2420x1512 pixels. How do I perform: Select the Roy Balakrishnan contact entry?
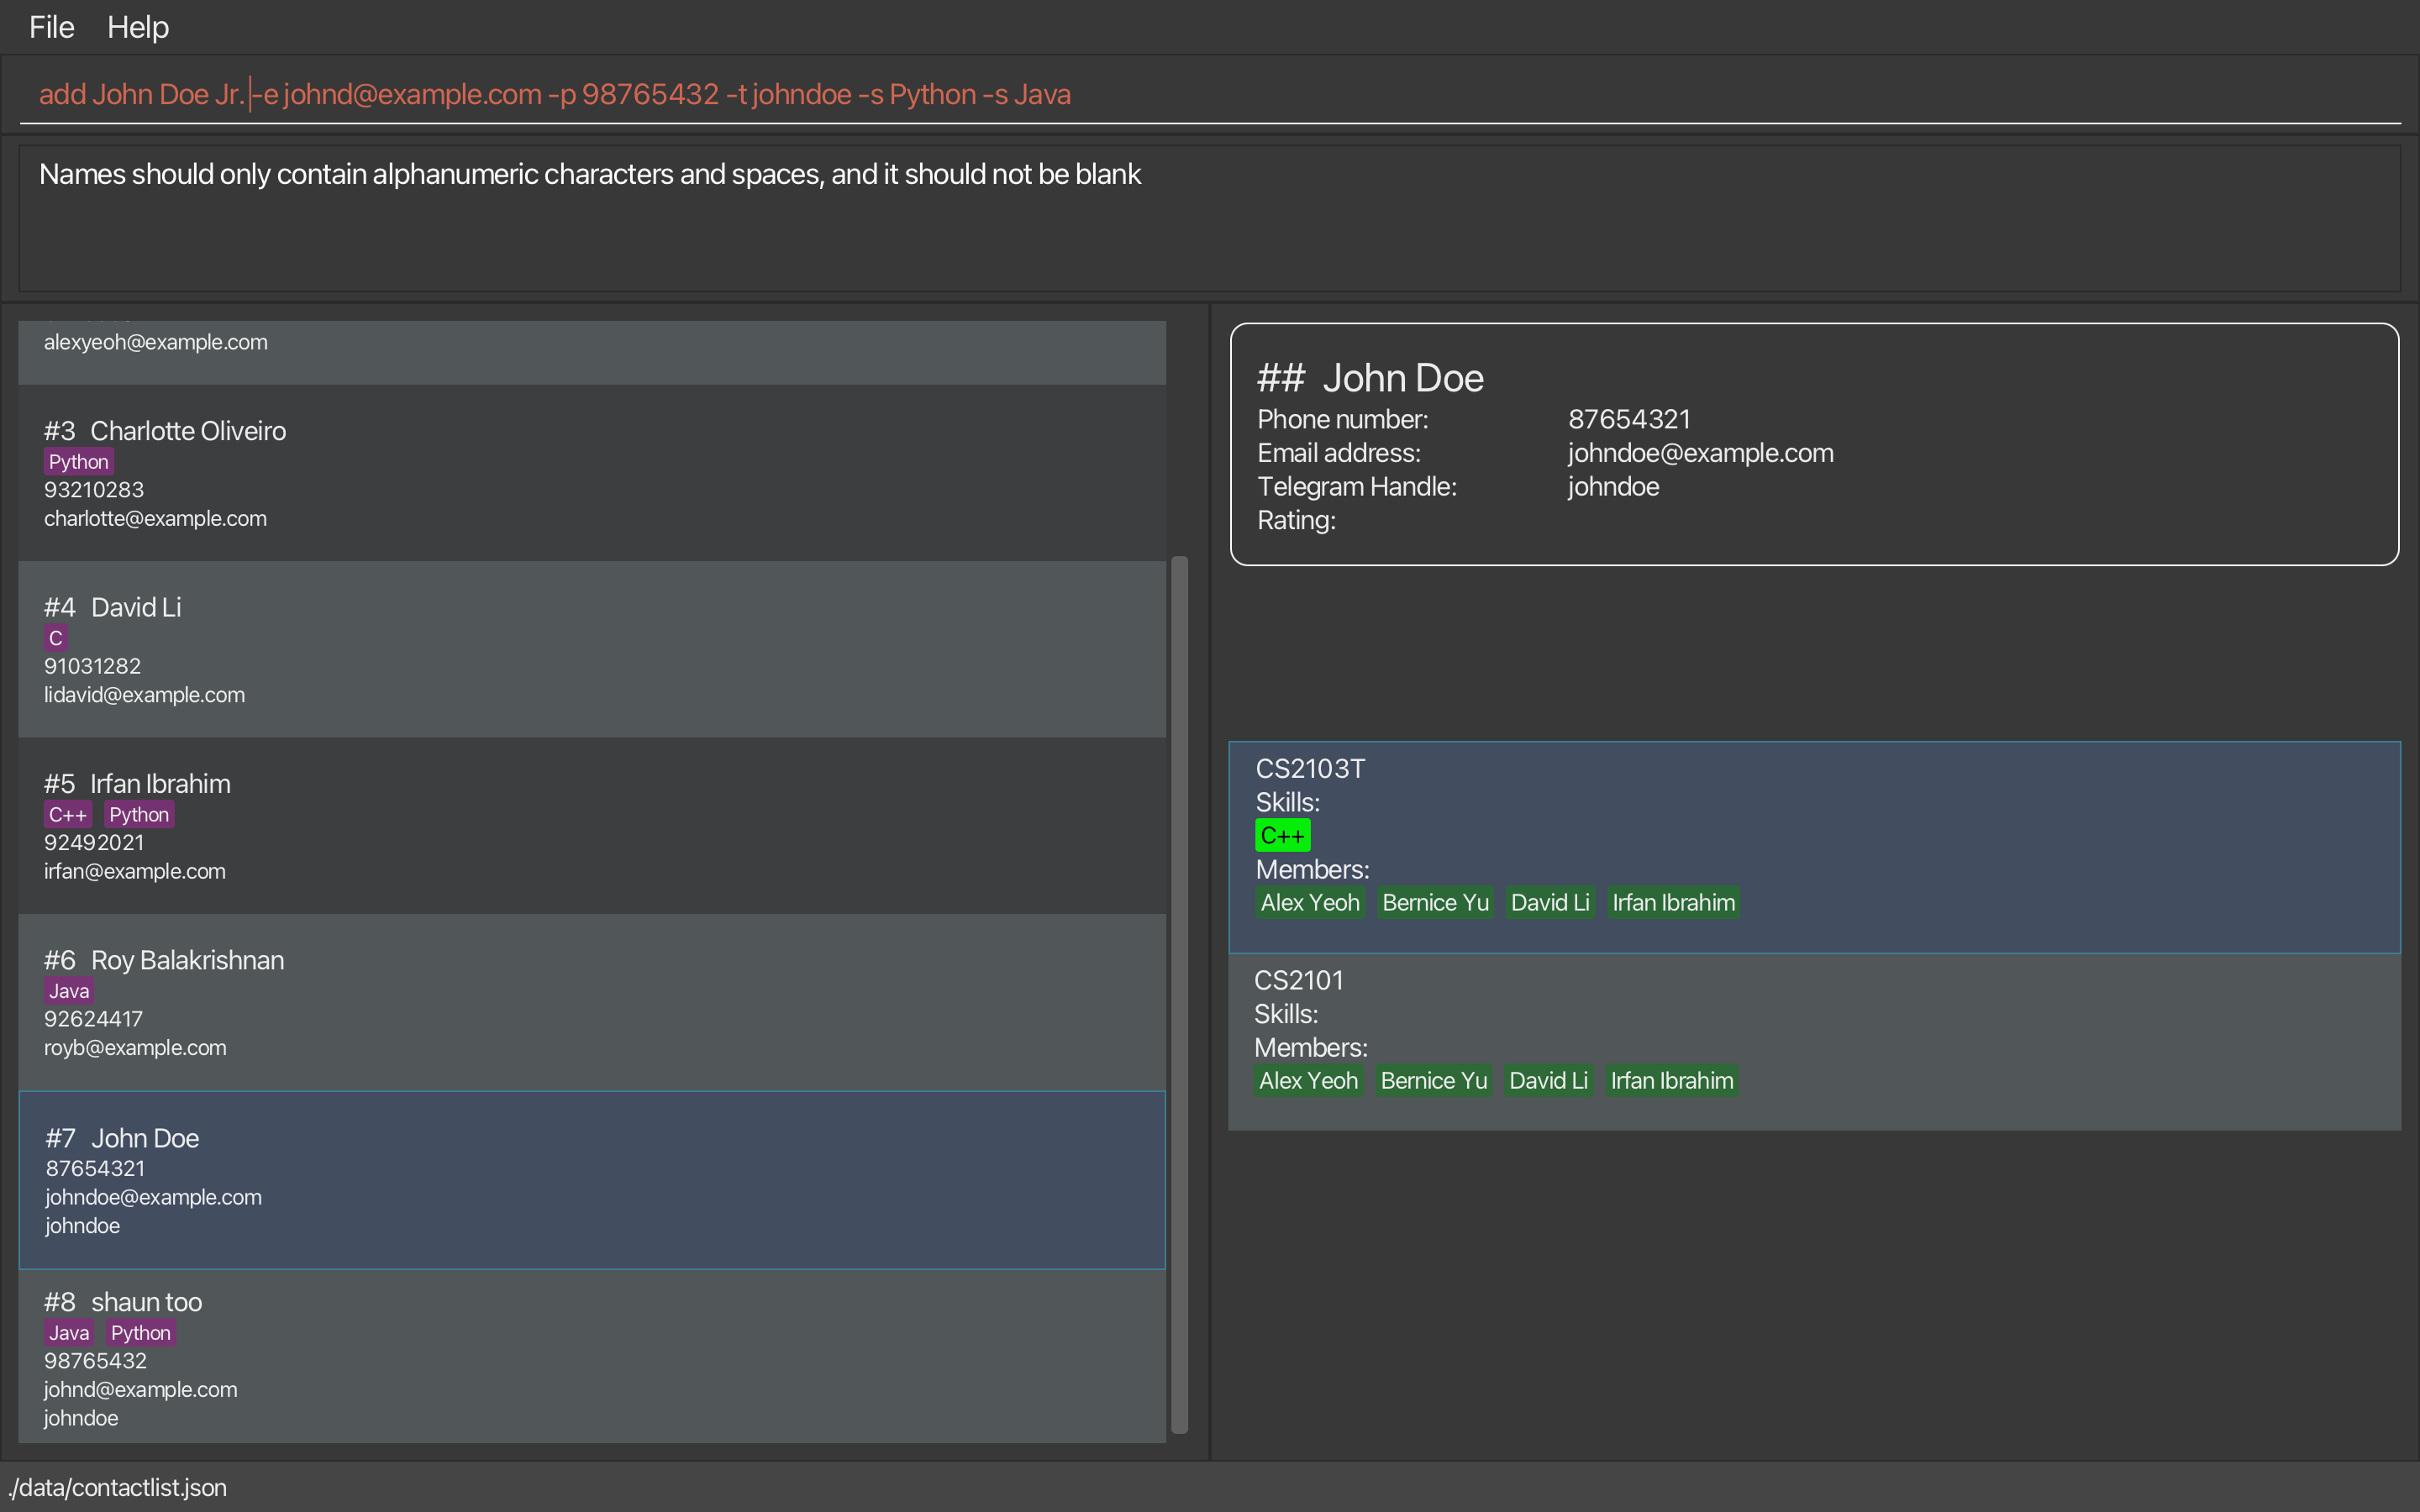pyautogui.click(x=592, y=1002)
